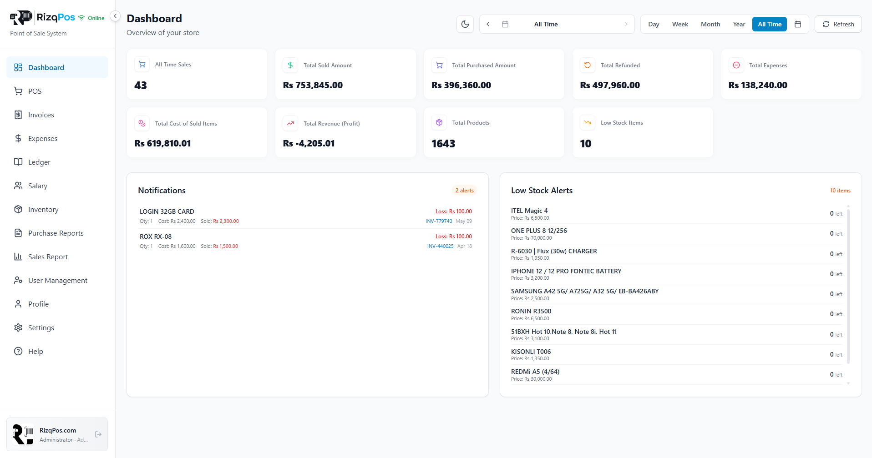The image size is (872, 458).
Task: Select the Day filter tab
Action: 654,24
